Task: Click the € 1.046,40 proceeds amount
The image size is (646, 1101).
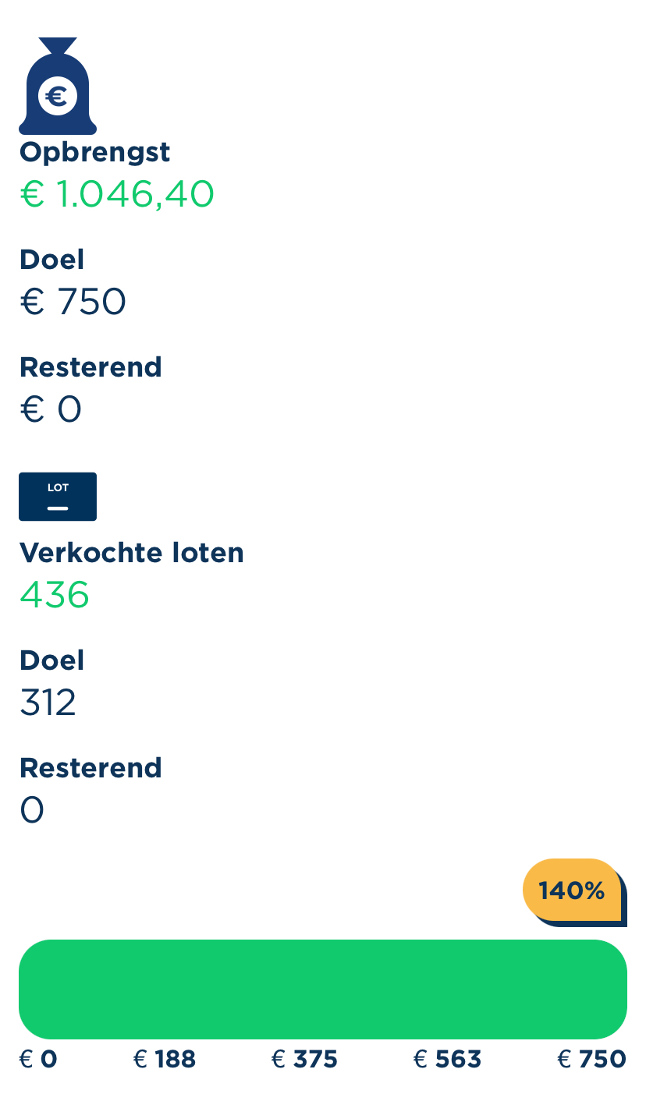Action: (x=117, y=193)
